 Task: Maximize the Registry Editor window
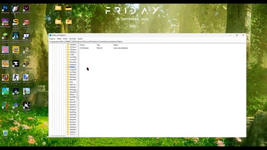pyautogui.click(x=237, y=35)
